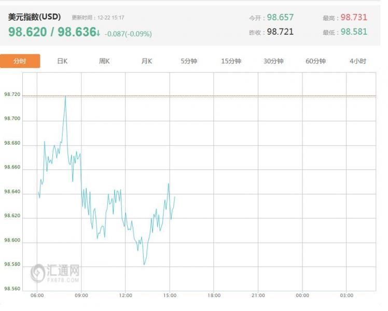Image resolution: width=388 pixels, height=311 pixels.
Task: Click the -0.087(-0.09%) change figure
Action: pos(128,34)
